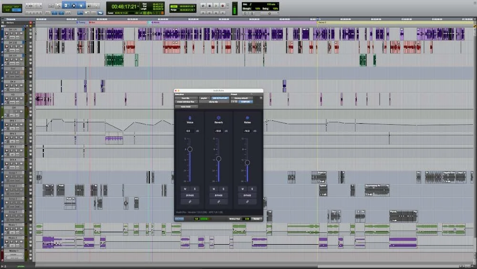Click the Reverb dB value field

pos(218,131)
